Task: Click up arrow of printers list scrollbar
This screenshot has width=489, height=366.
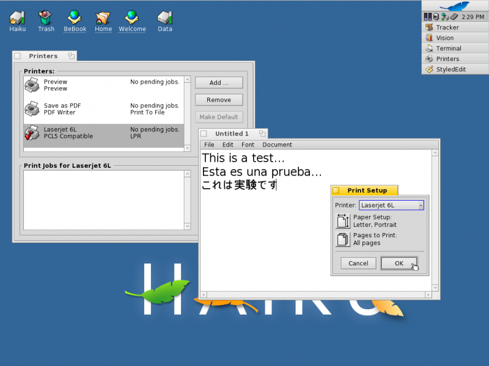Action: pos(188,80)
